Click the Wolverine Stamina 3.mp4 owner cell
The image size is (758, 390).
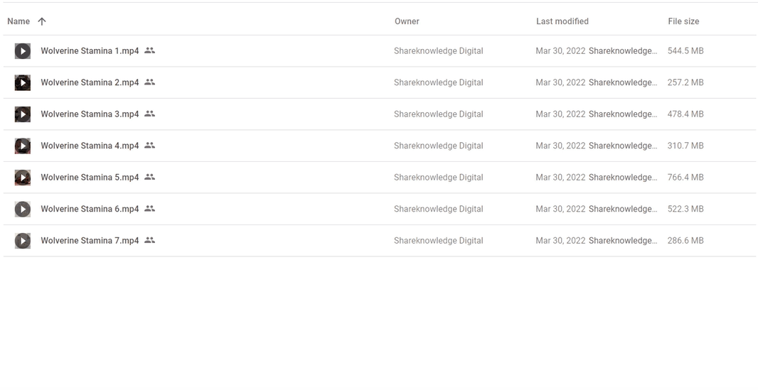tap(439, 114)
